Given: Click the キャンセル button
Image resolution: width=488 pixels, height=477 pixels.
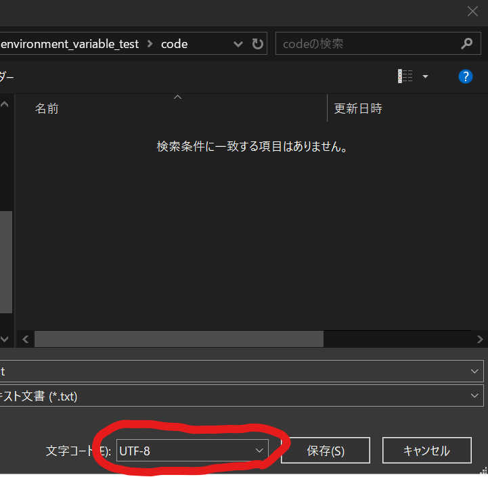Looking at the screenshot, I should pos(426,451).
